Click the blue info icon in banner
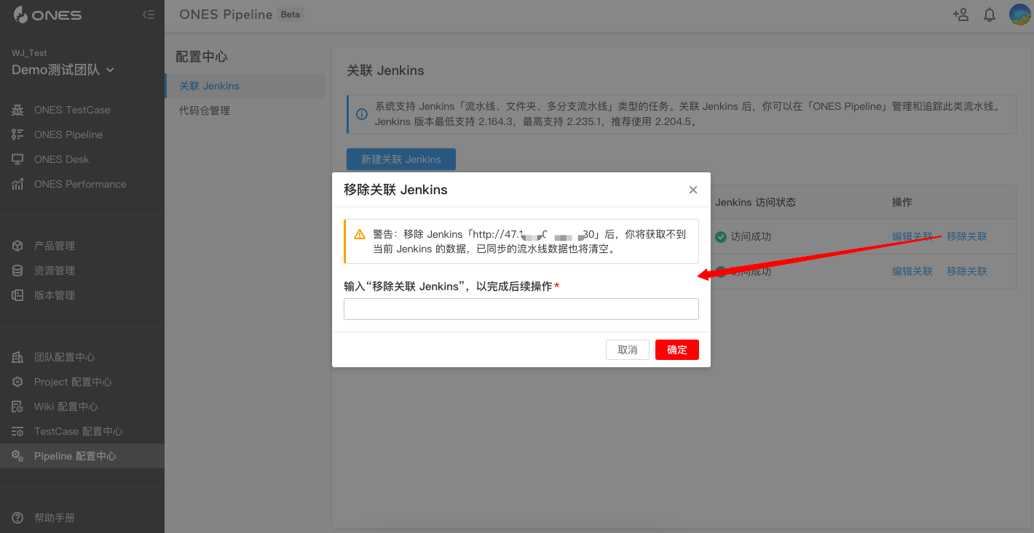 pyautogui.click(x=362, y=114)
